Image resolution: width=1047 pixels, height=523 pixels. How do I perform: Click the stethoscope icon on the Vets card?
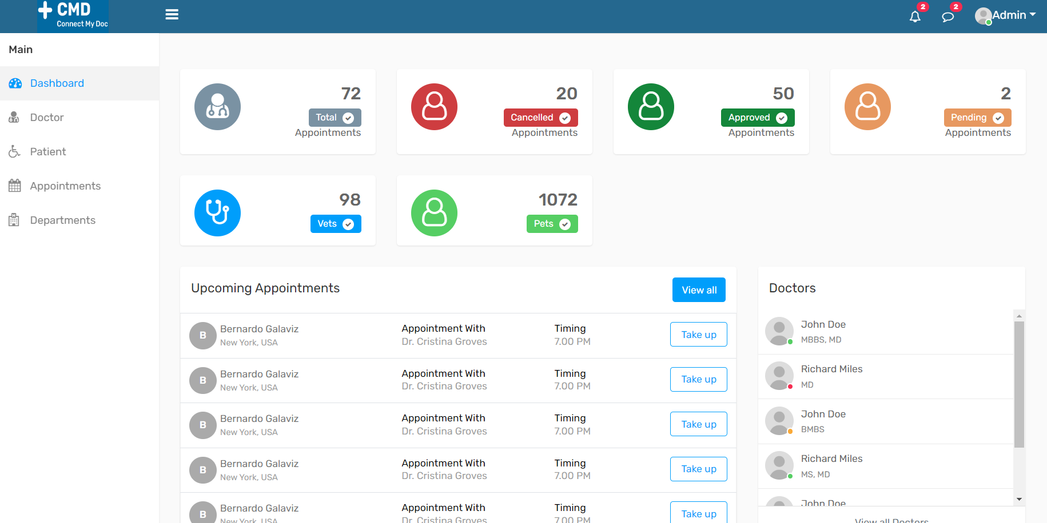pyautogui.click(x=217, y=212)
